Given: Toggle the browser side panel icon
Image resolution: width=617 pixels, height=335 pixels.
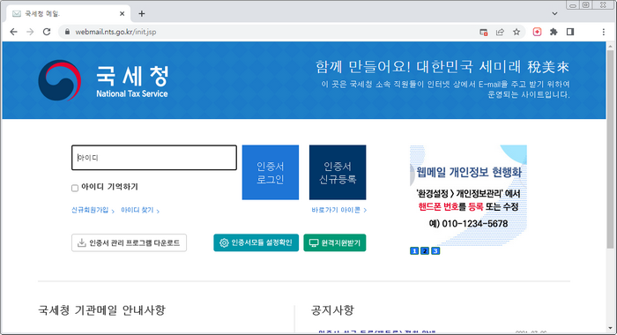Looking at the screenshot, I should tap(570, 32).
